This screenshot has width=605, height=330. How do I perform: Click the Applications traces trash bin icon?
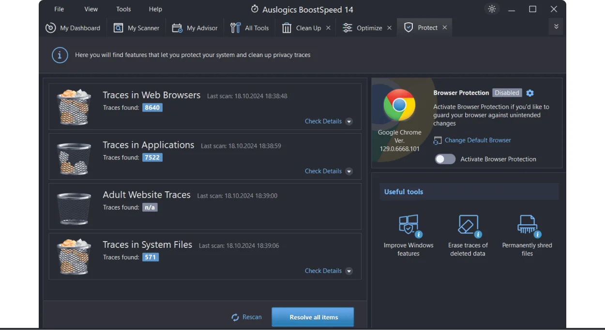click(x=74, y=158)
